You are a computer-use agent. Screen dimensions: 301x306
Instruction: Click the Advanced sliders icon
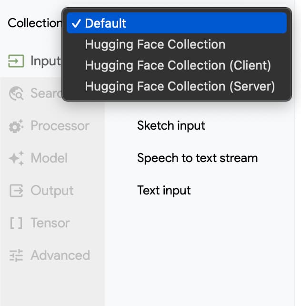tap(16, 255)
